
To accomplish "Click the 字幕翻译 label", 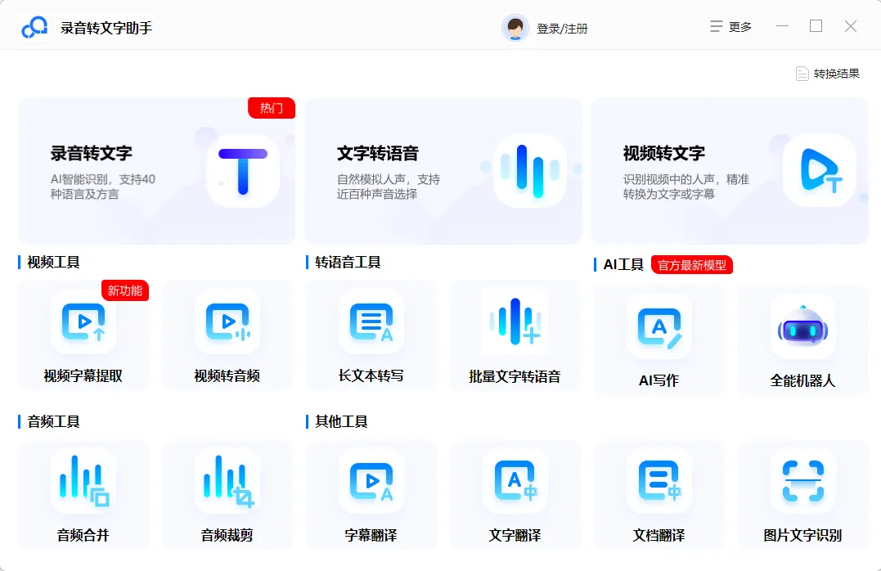I will pyautogui.click(x=371, y=535).
